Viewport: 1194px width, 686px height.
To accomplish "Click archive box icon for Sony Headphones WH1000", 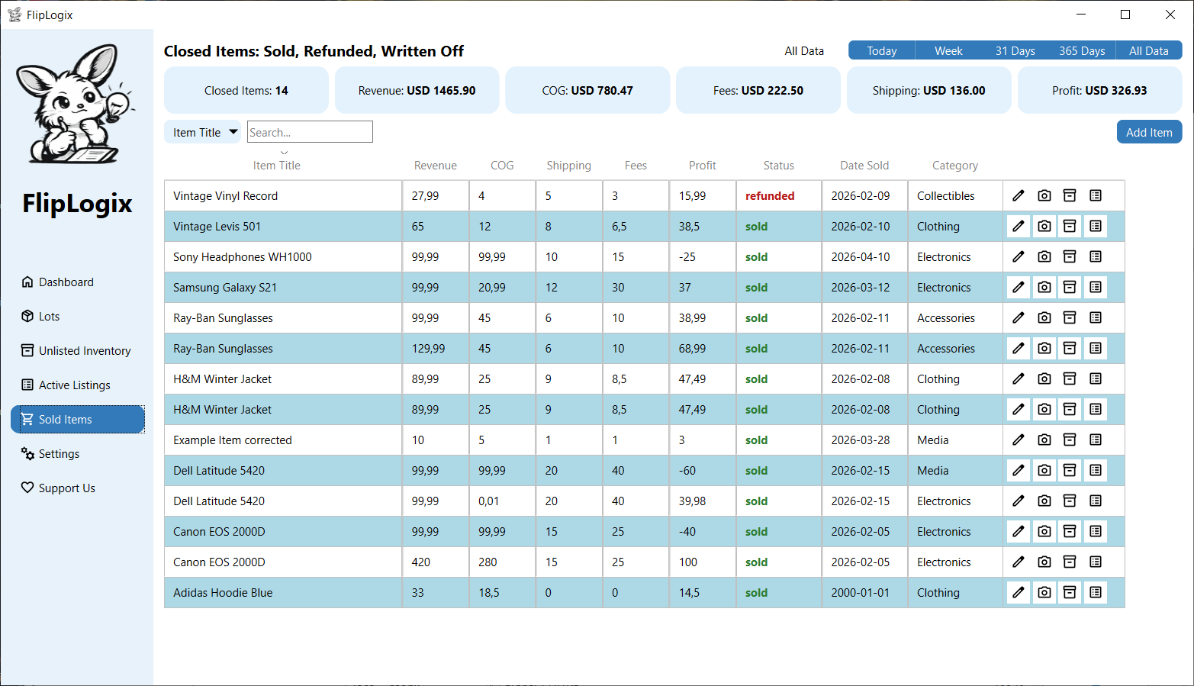I will tap(1070, 257).
